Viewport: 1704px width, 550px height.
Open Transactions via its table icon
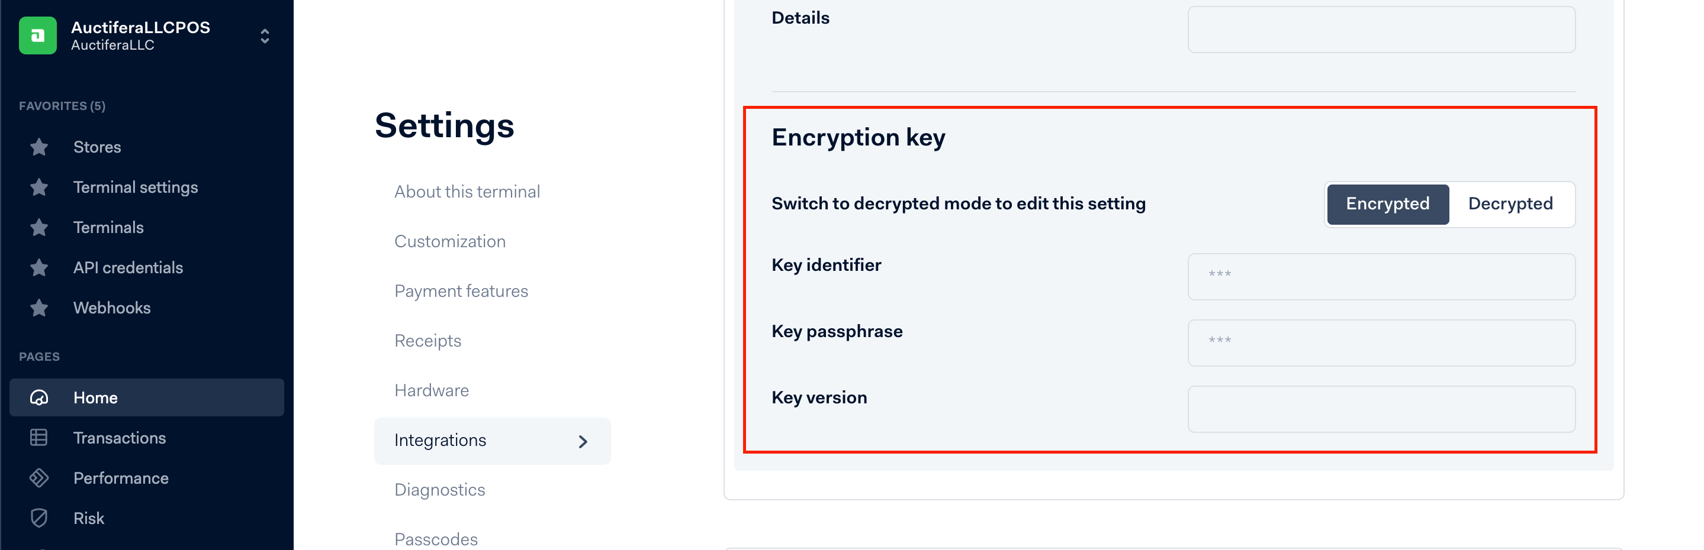tap(39, 438)
